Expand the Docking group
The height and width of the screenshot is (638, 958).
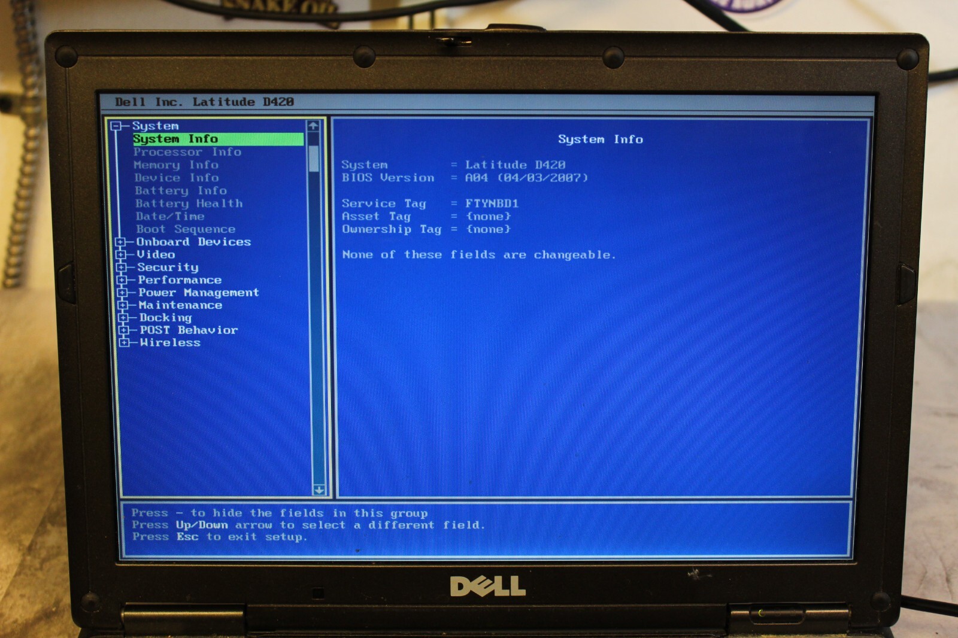point(124,318)
